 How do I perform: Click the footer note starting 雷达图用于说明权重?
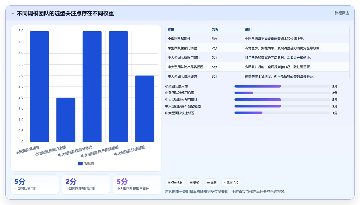coord(226,192)
